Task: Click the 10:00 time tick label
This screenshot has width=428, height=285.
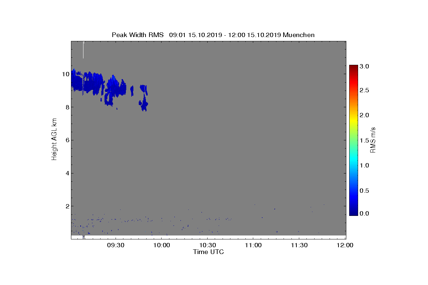Action: point(161,245)
